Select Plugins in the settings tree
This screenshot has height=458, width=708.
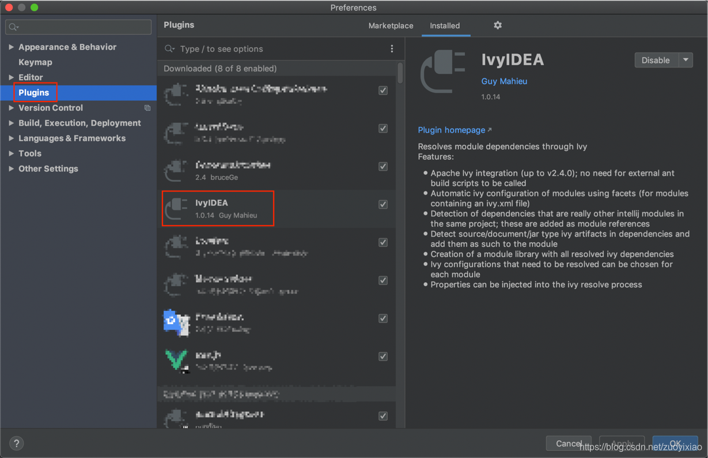[34, 92]
